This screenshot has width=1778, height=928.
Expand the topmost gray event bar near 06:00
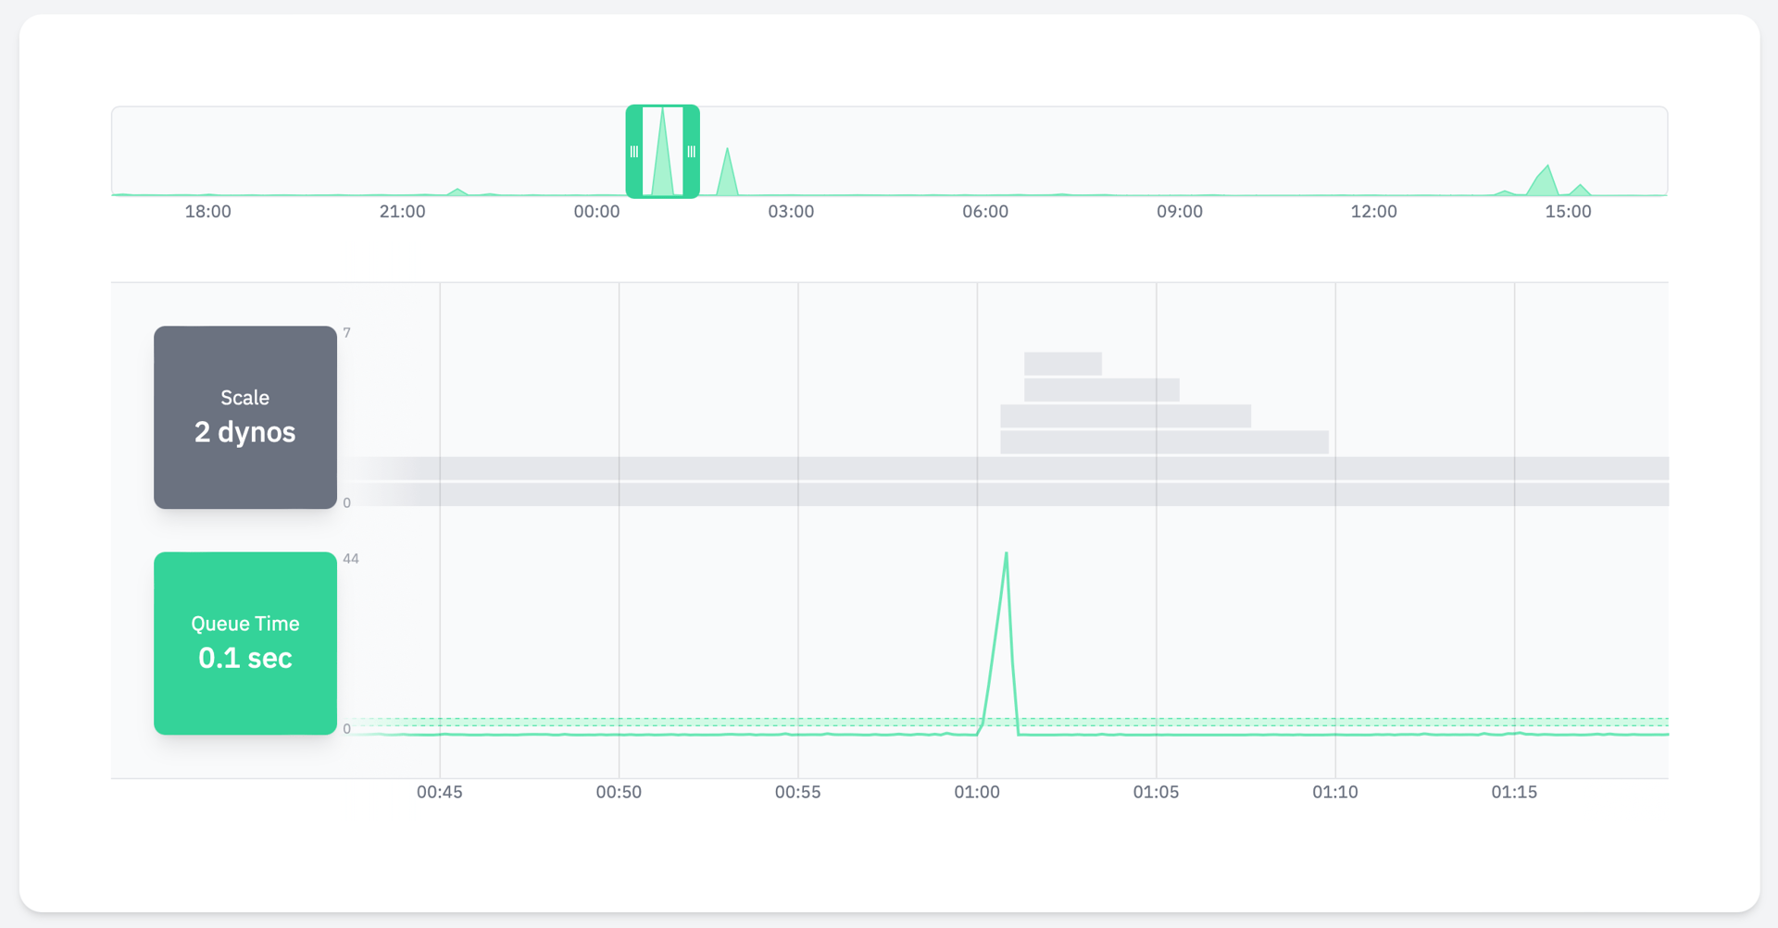(x=1063, y=362)
